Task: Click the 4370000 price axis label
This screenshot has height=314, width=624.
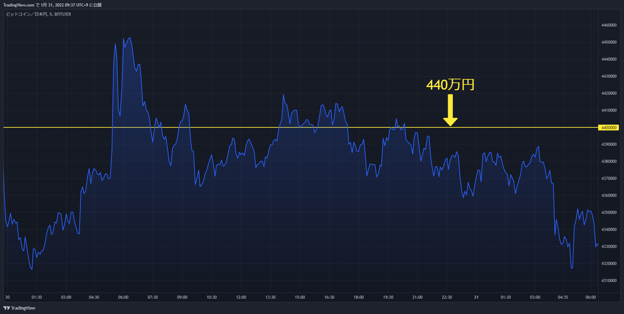Action: [x=609, y=178]
